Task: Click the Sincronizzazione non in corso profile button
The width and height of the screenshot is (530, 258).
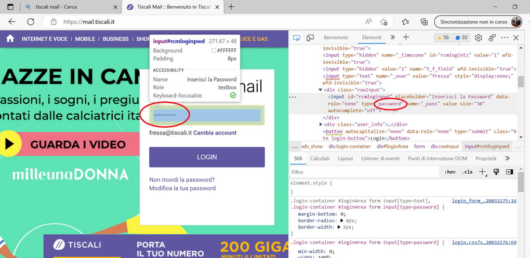Action: (x=479, y=22)
